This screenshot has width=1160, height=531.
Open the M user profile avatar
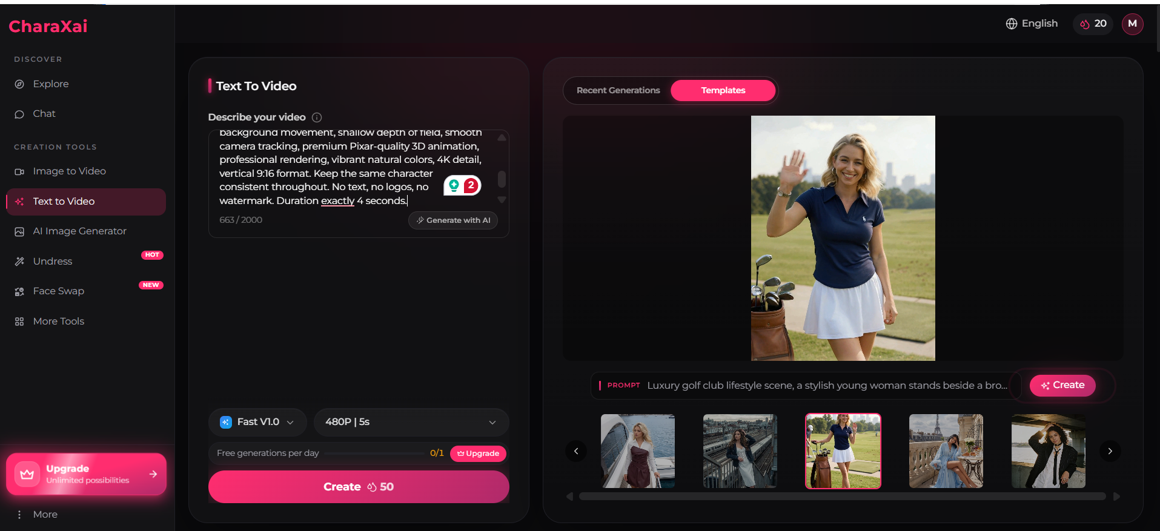1132,24
